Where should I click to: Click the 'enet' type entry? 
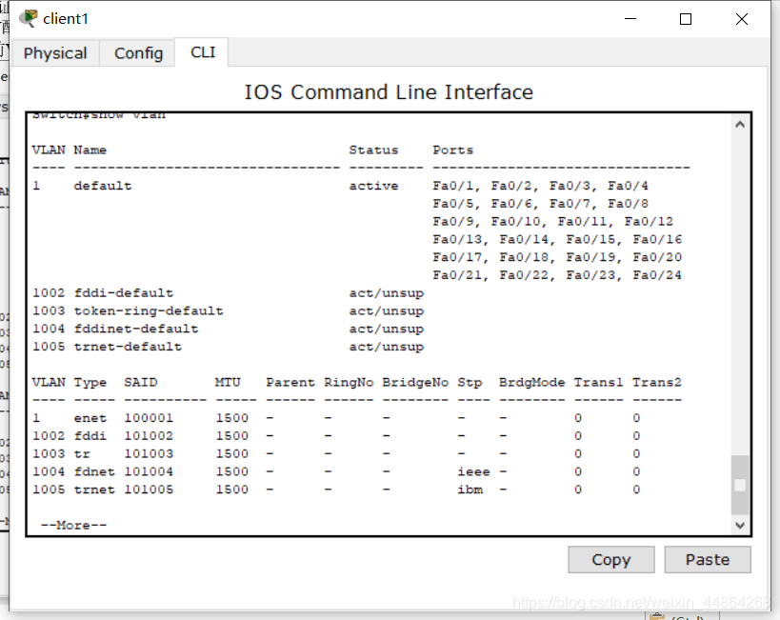pyautogui.click(x=90, y=418)
